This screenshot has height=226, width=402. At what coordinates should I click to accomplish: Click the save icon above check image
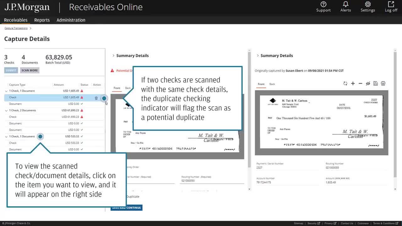coord(375,83)
